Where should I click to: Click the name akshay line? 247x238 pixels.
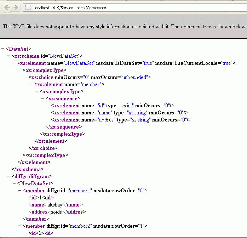56,205
